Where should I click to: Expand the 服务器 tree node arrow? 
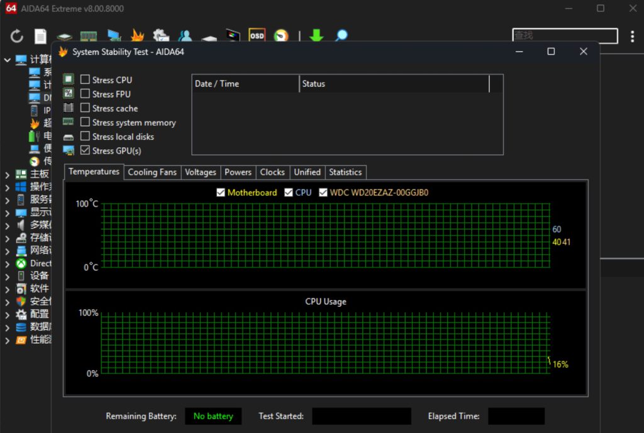point(7,201)
